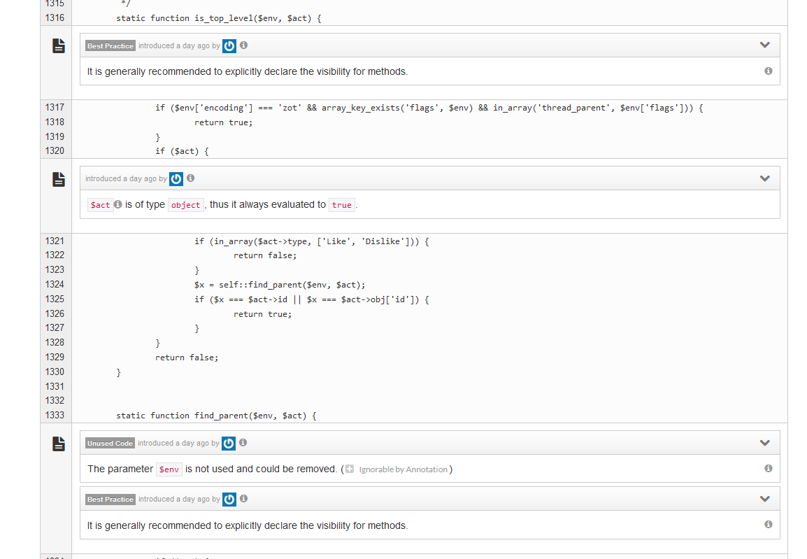
Task: Toggle the chevron on the Unused Code issue
Action: tap(764, 443)
